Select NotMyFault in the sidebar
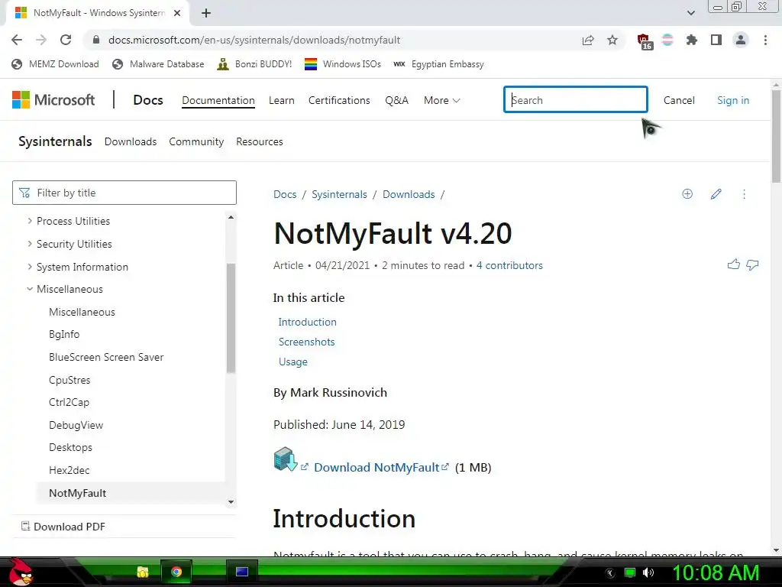The image size is (782, 587). pos(77,493)
